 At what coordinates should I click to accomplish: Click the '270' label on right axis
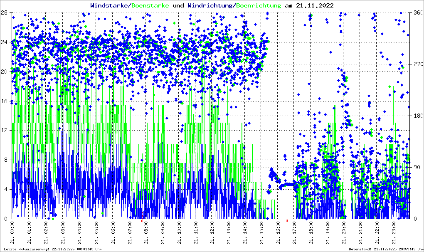(417, 64)
